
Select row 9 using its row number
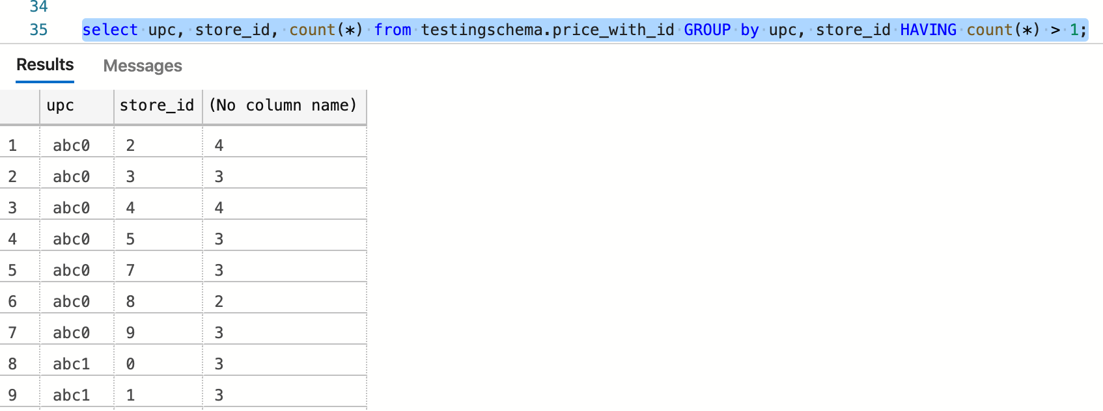point(12,394)
